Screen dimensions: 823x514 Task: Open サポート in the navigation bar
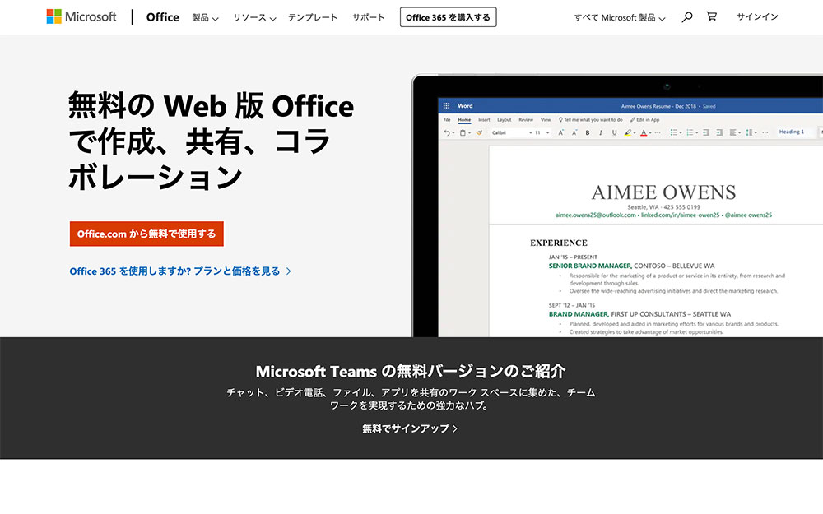pos(369,17)
